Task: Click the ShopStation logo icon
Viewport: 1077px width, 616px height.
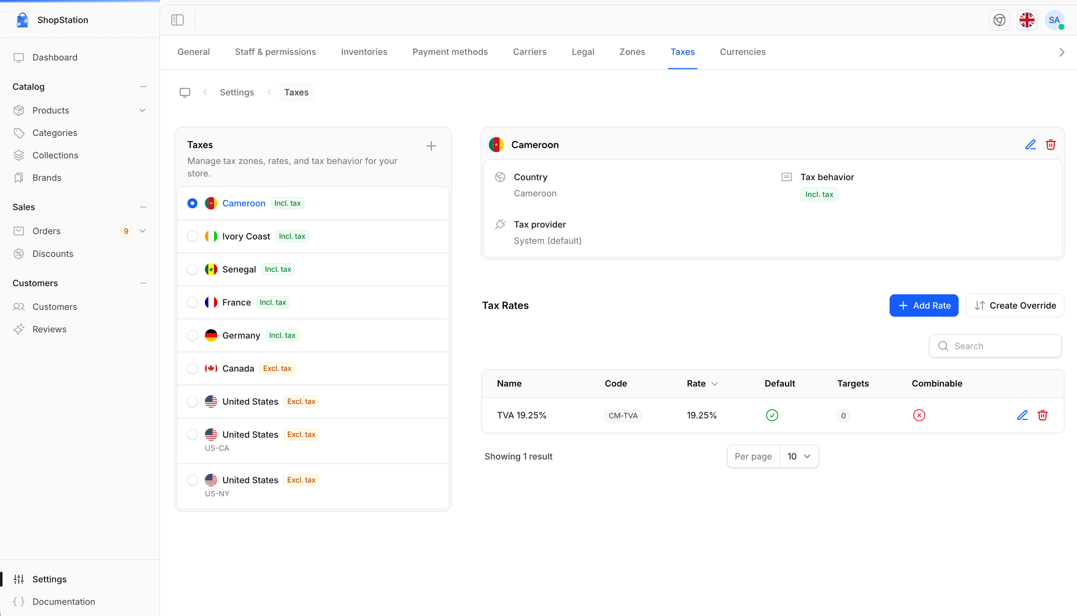Action: (22, 20)
